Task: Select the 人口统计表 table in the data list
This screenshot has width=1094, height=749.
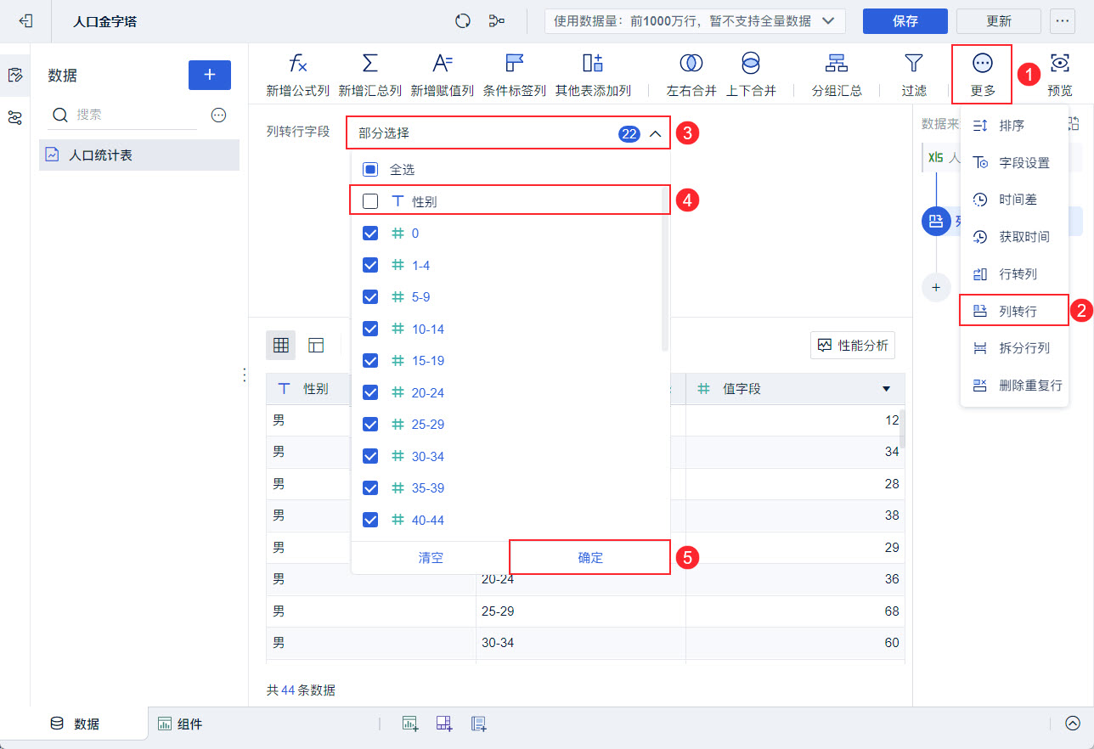Action: coord(139,155)
